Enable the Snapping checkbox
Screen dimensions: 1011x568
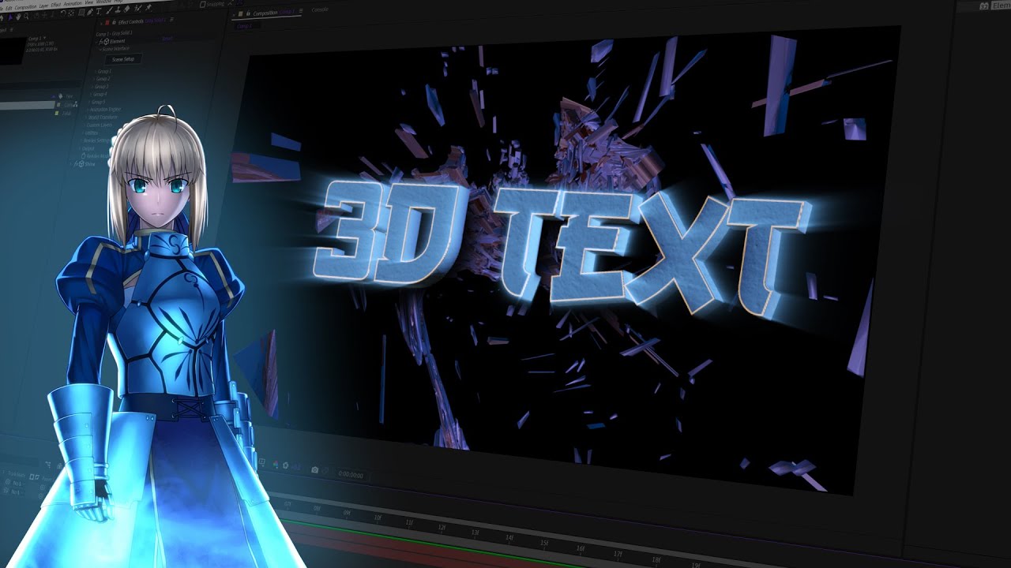point(203,4)
